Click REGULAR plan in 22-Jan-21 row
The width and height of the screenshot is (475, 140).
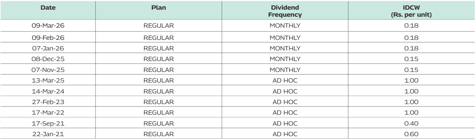pos(158,134)
